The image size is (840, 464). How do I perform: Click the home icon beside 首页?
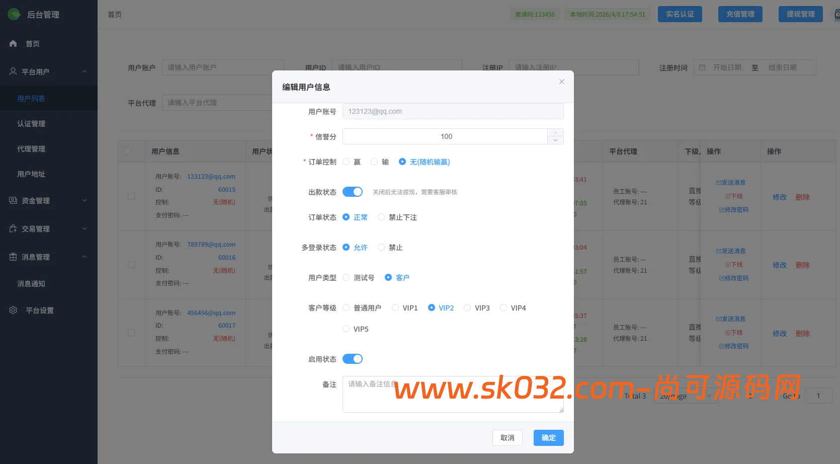(x=13, y=44)
